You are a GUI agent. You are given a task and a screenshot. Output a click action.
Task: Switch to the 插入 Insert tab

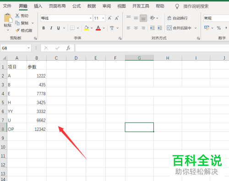pyautogui.click(x=38, y=6)
